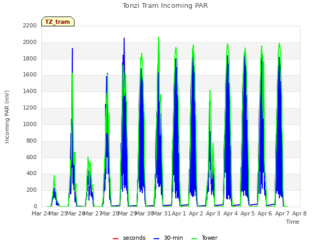
Task: Click the 1400 y-axis tick label
Action: tap(30, 91)
